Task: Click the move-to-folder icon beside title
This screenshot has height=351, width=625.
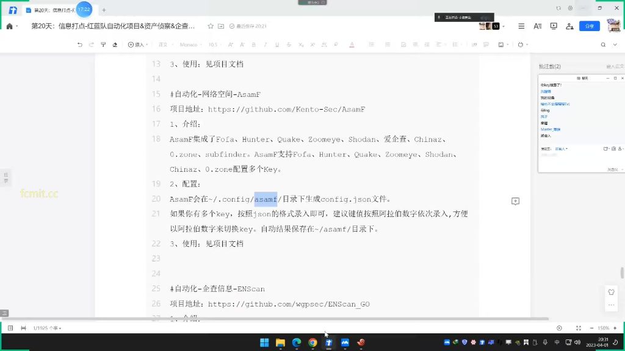Action: [x=221, y=26]
